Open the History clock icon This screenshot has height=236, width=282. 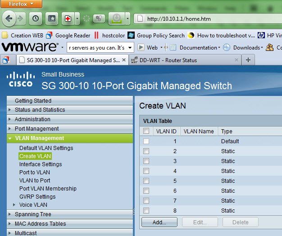tap(36, 18)
